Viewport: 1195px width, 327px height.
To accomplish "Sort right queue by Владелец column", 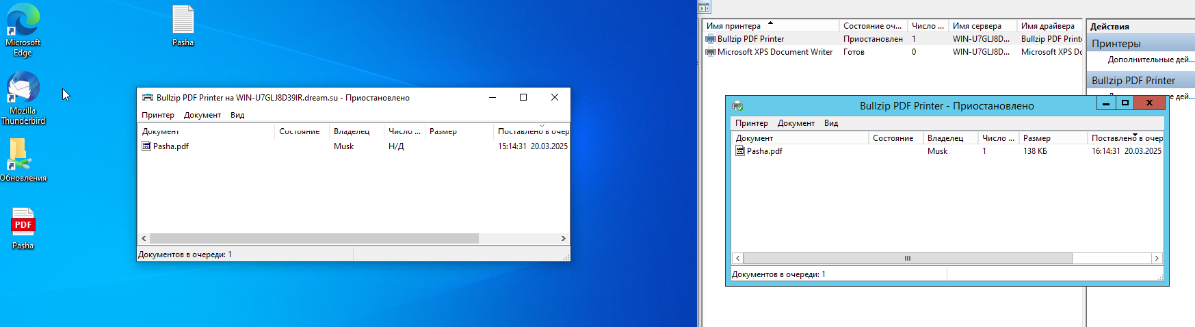I will pos(950,138).
